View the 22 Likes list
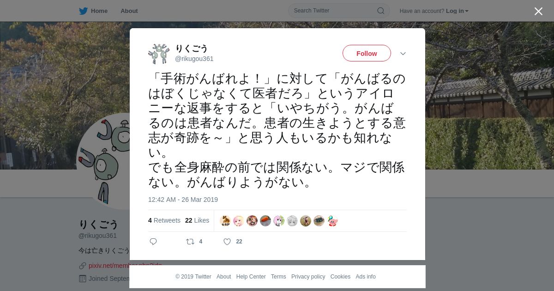The image size is (554, 291). click(x=197, y=220)
